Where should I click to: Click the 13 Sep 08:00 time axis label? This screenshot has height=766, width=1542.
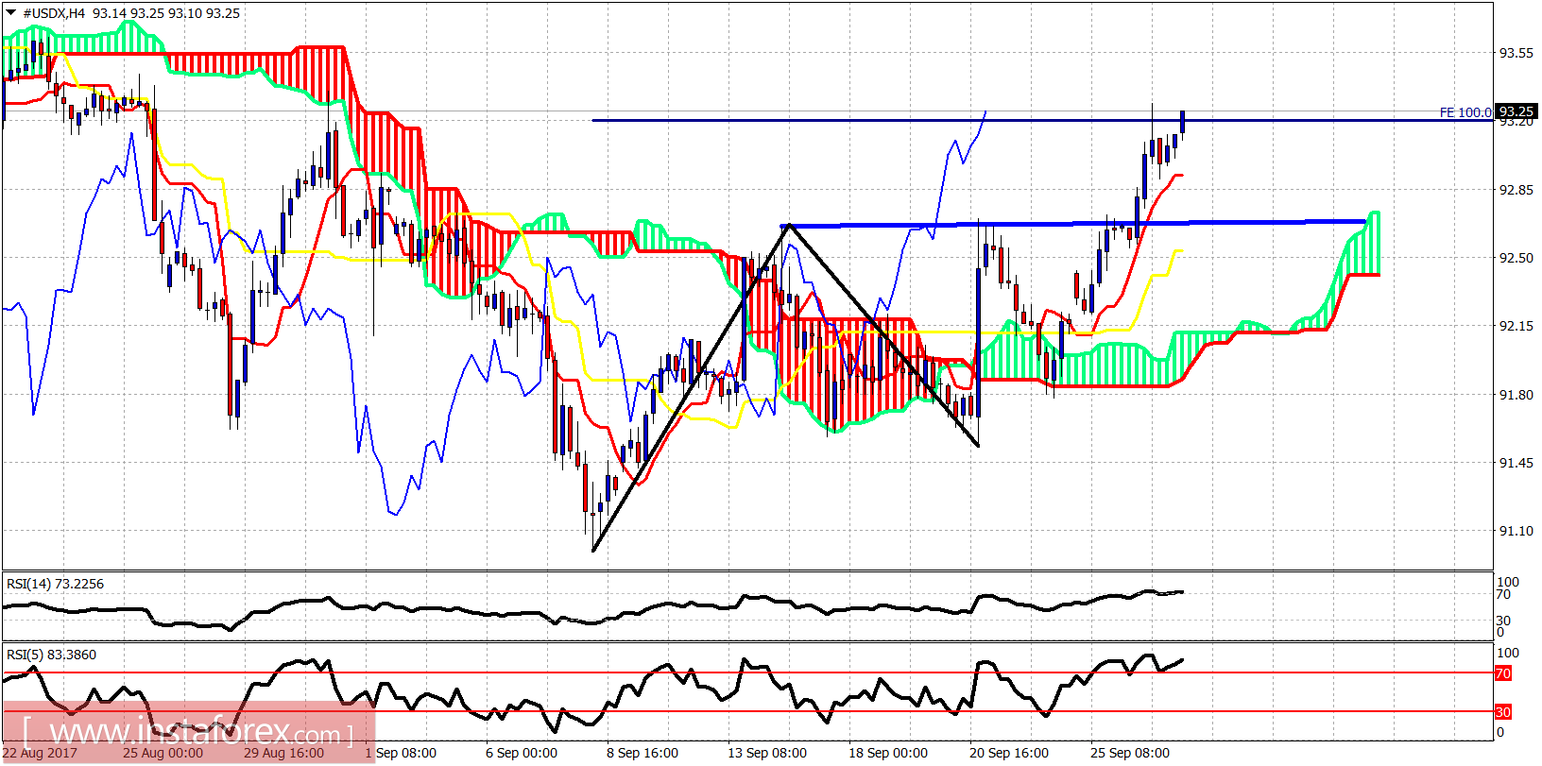[767, 753]
